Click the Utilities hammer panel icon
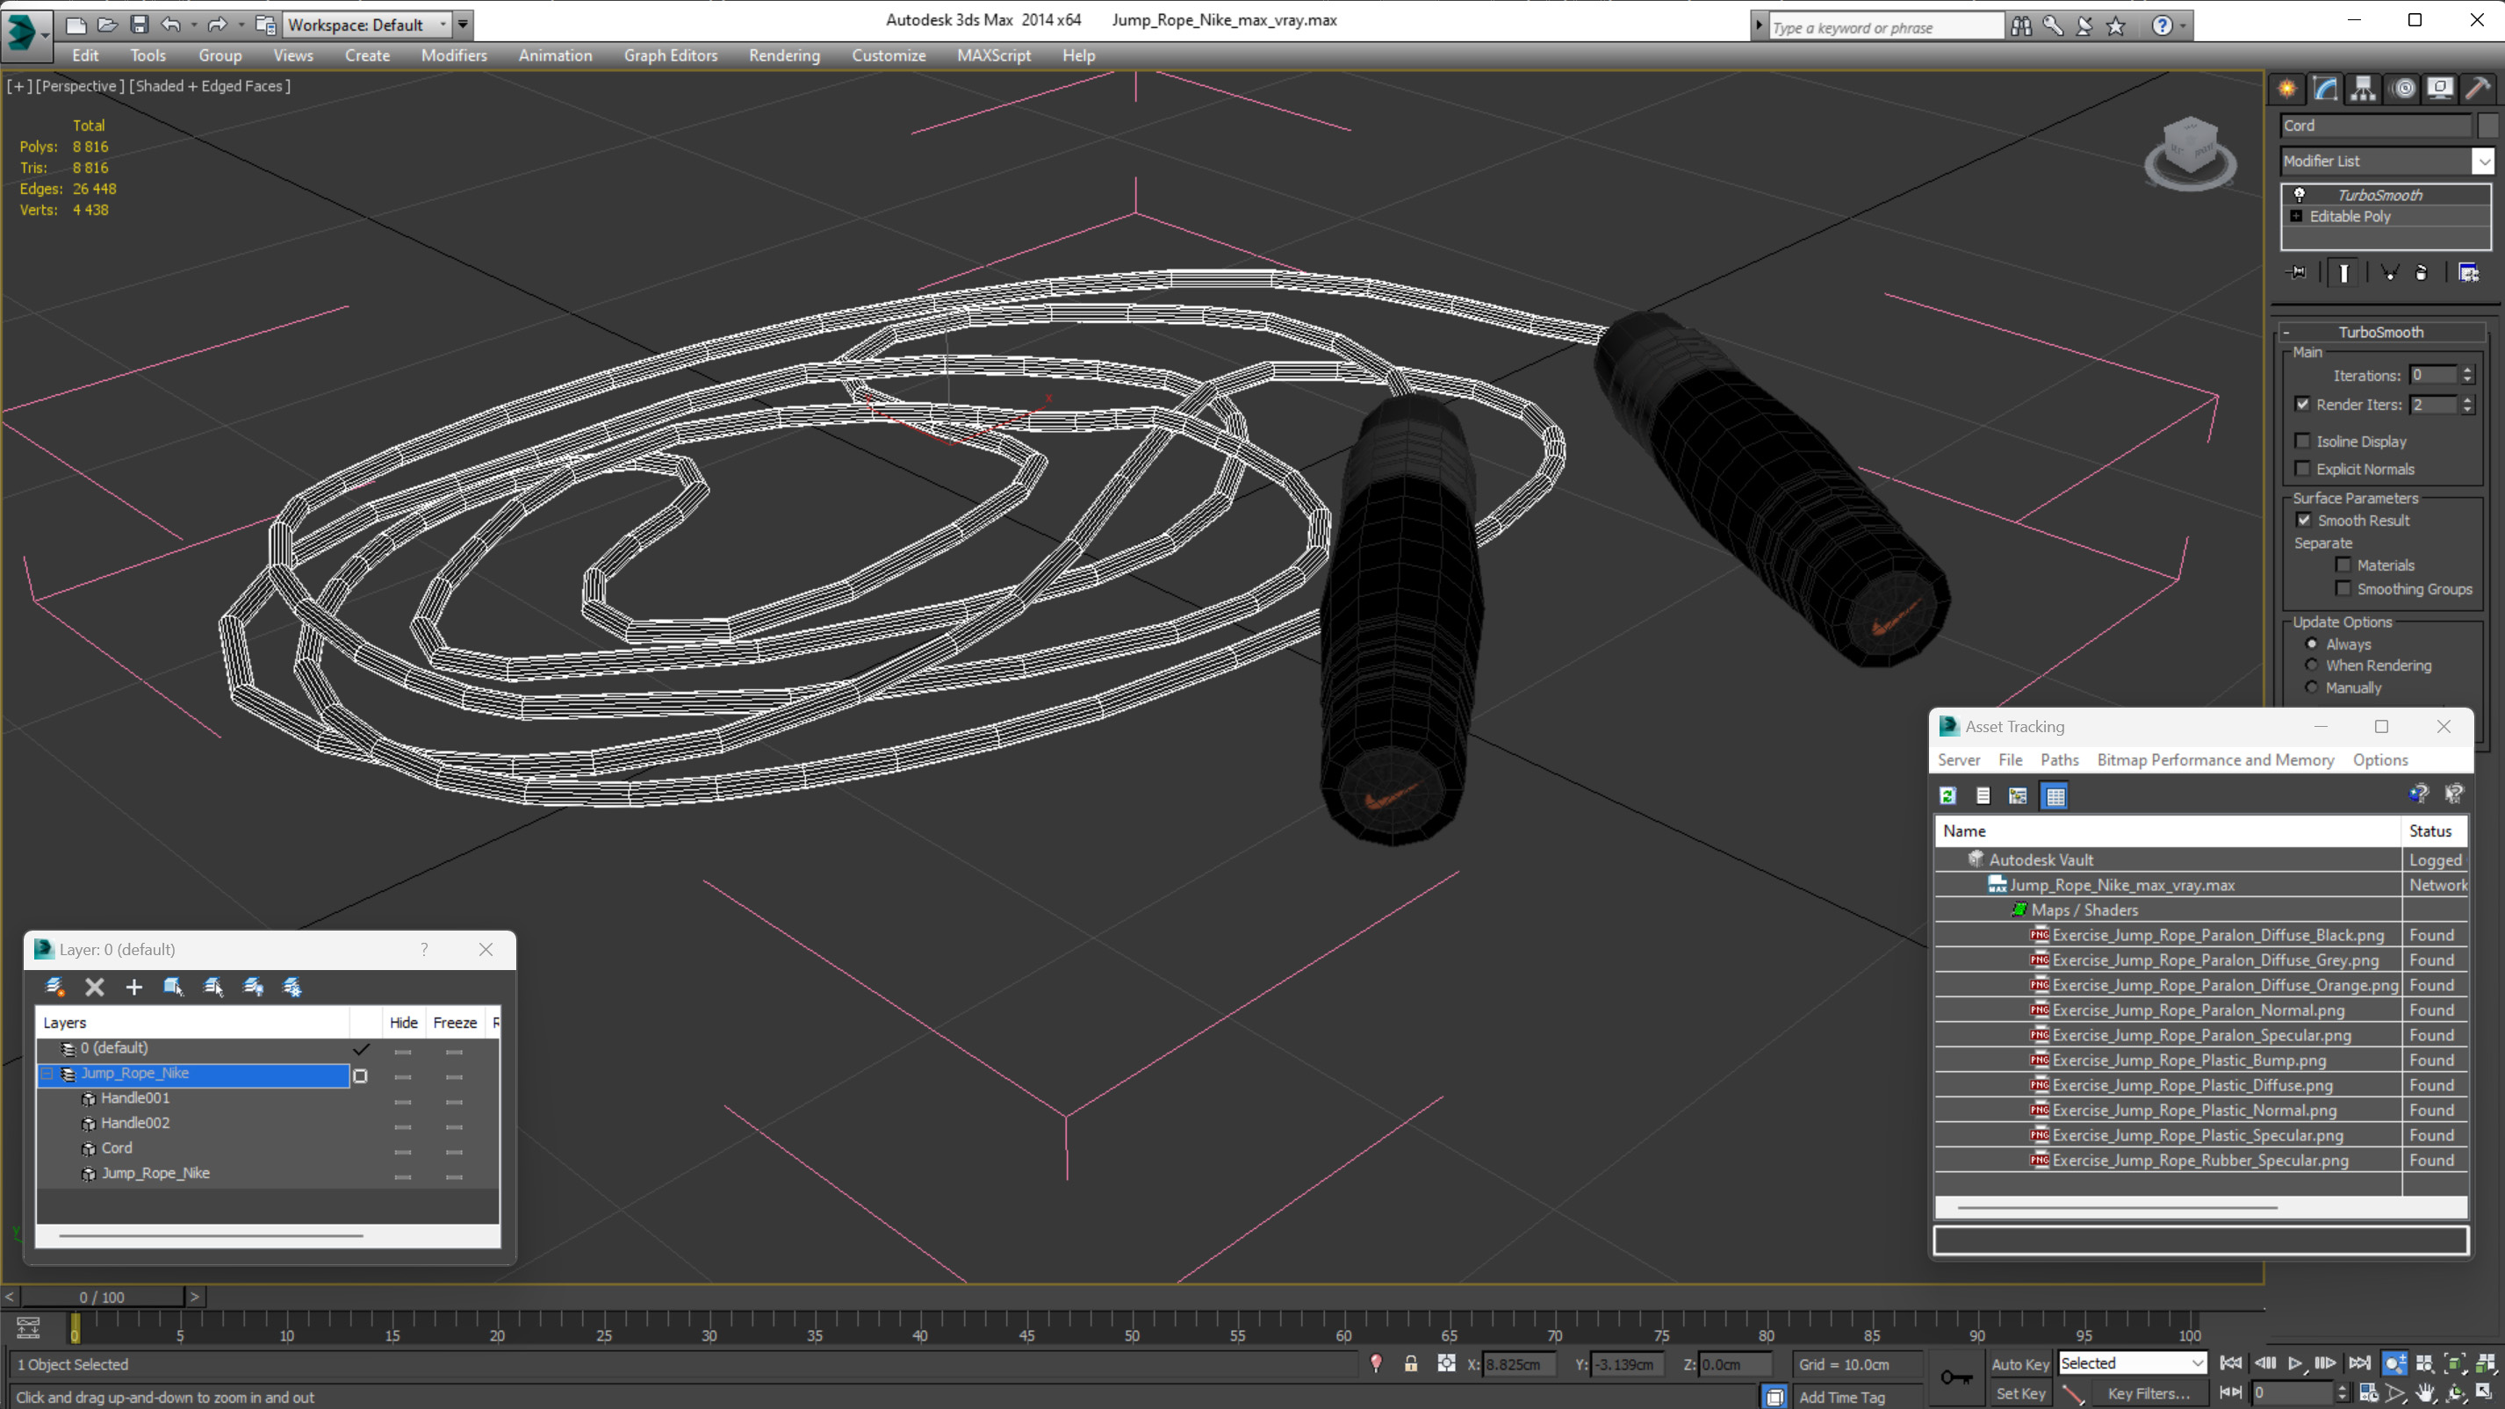This screenshot has width=2505, height=1409. [2478, 89]
